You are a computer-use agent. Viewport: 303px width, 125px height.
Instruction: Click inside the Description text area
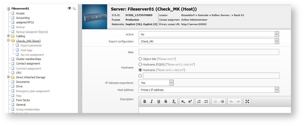(215, 110)
